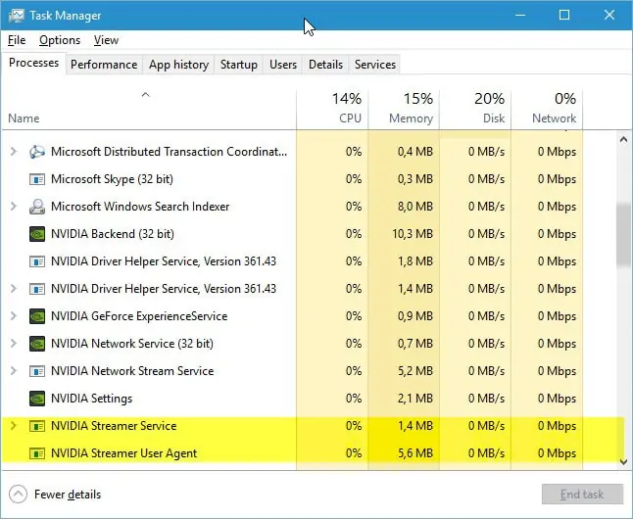Select the NVIDIA GeForce ExperienceService name

point(139,316)
